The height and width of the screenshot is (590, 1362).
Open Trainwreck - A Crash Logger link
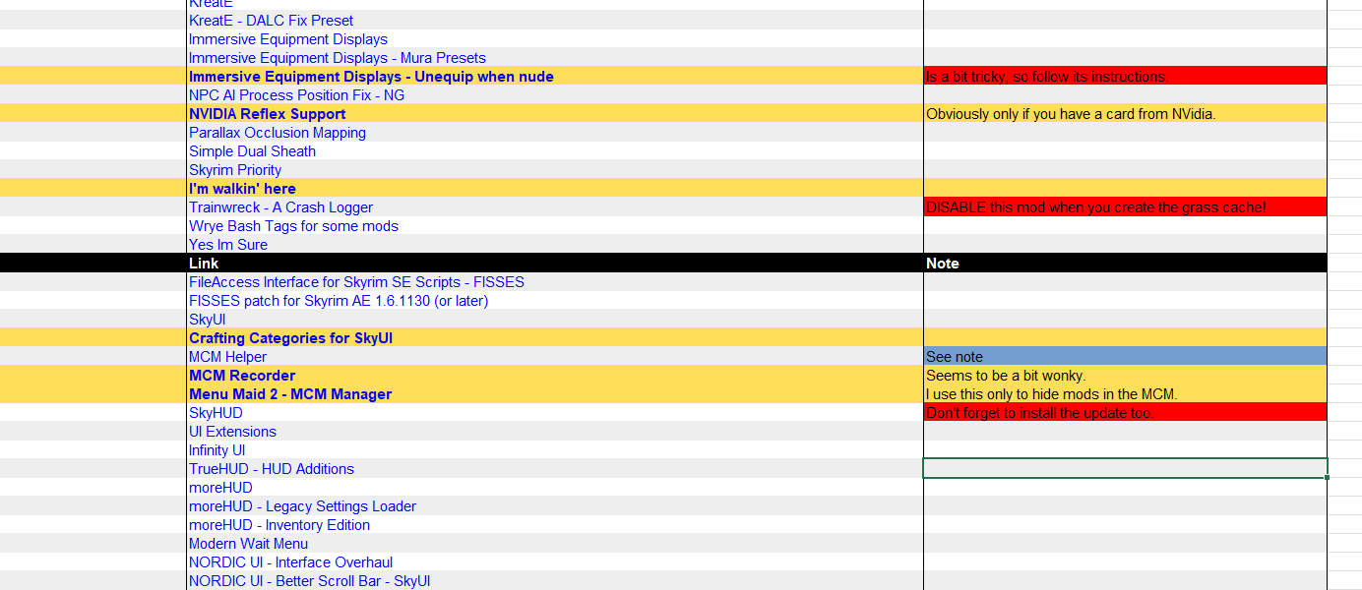[280, 207]
